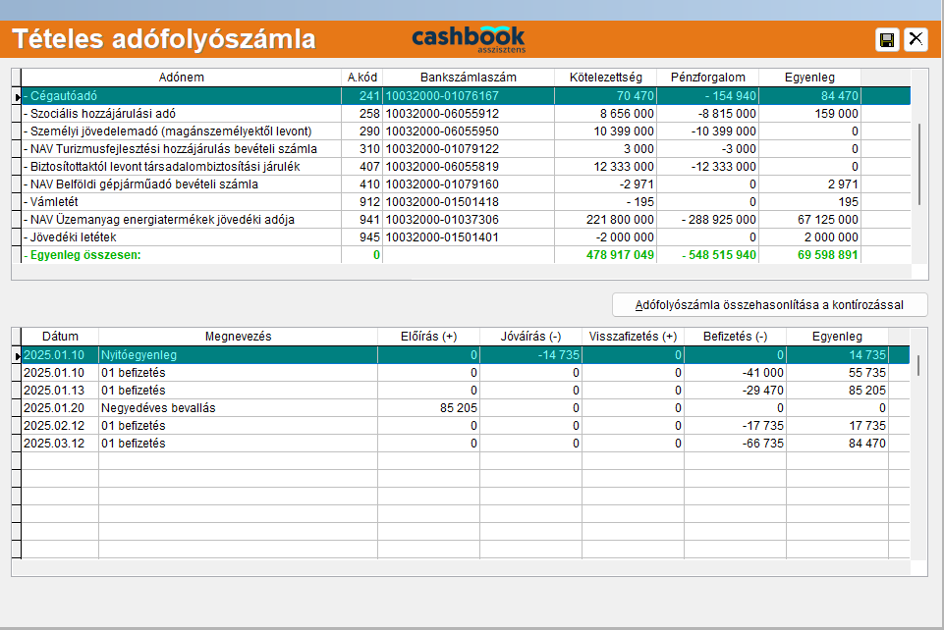This screenshot has height=630, width=944.
Task: Click the Bankszámlaszám column header
Action: (x=468, y=77)
